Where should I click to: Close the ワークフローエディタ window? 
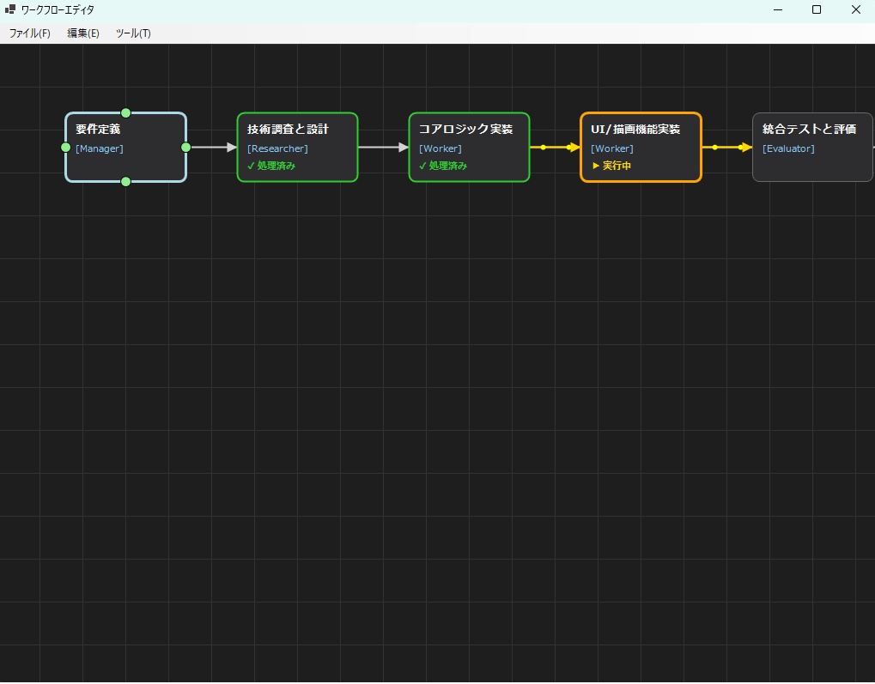855,9
